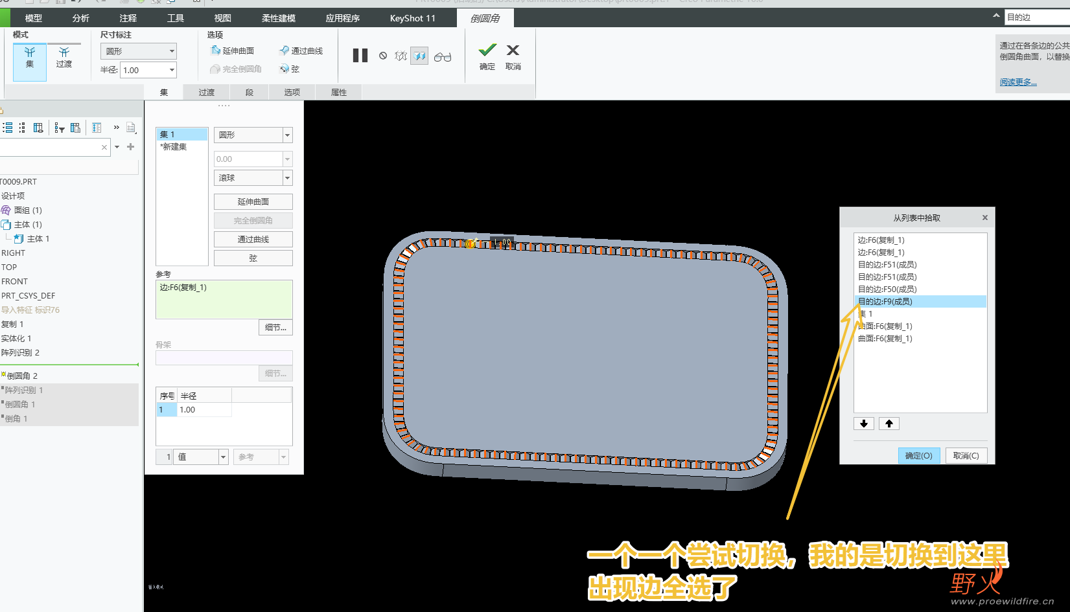Expand the 半径 value dropdown in ribbon
The height and width of the screenshot is (612, 1070).
(172, 70)
